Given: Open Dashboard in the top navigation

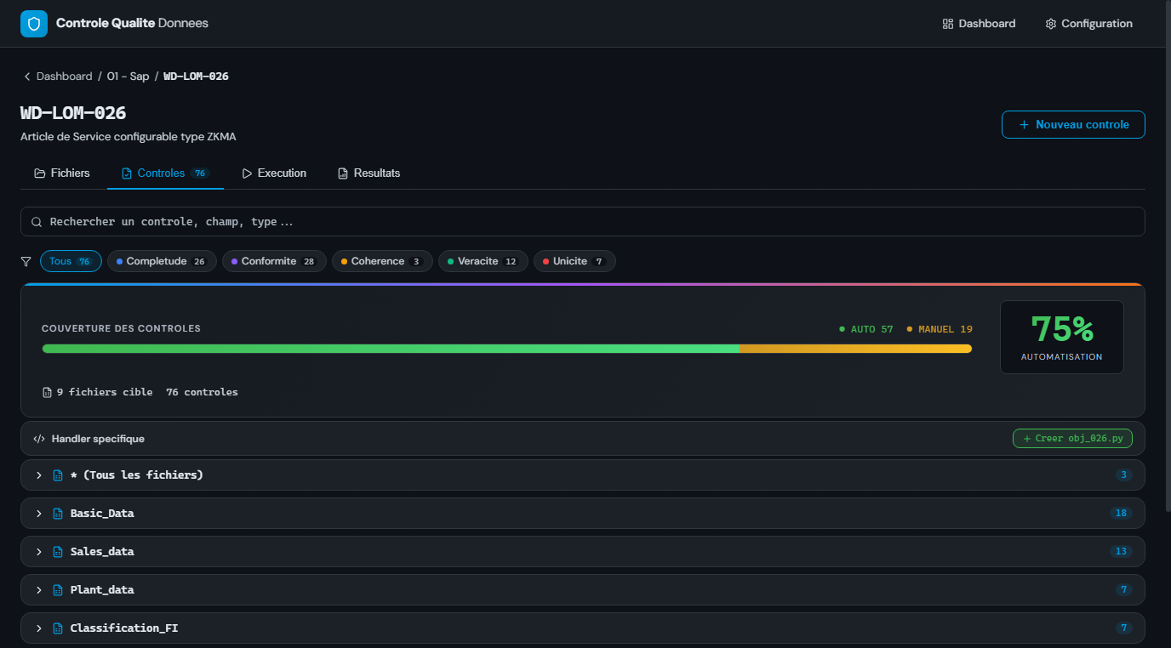Looking at the screenshot, I should (979, 24).
